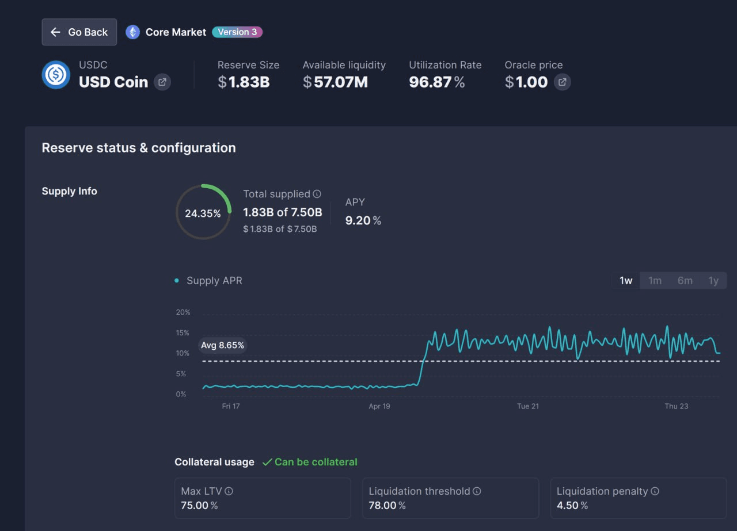
Task: Click the Liquidation threshold info icon
Action: [x=477, y=491]
